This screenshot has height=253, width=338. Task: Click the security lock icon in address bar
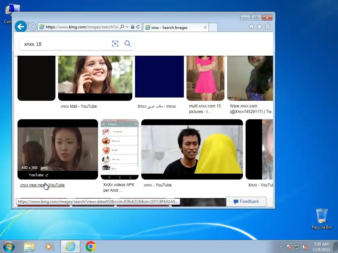133,27
